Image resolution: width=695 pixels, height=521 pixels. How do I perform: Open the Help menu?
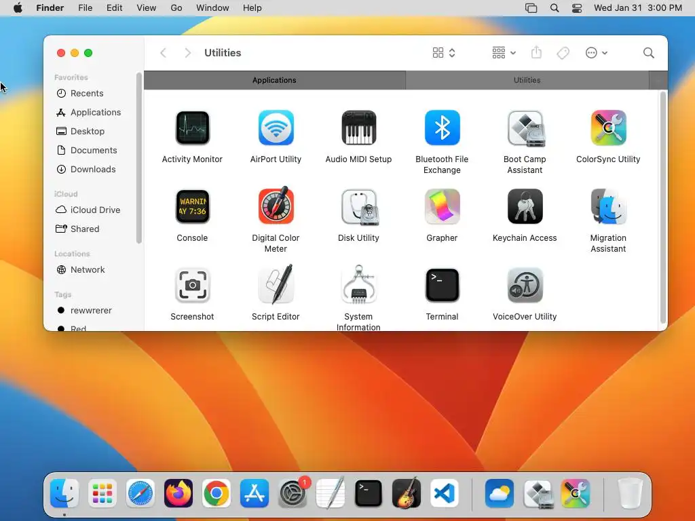click(x=252, y=8)
